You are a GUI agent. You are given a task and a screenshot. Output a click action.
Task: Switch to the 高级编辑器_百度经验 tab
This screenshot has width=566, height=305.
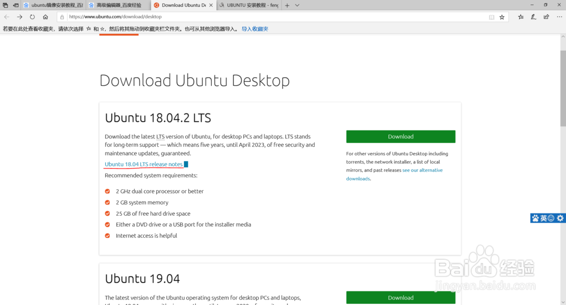tap(119, 5)
